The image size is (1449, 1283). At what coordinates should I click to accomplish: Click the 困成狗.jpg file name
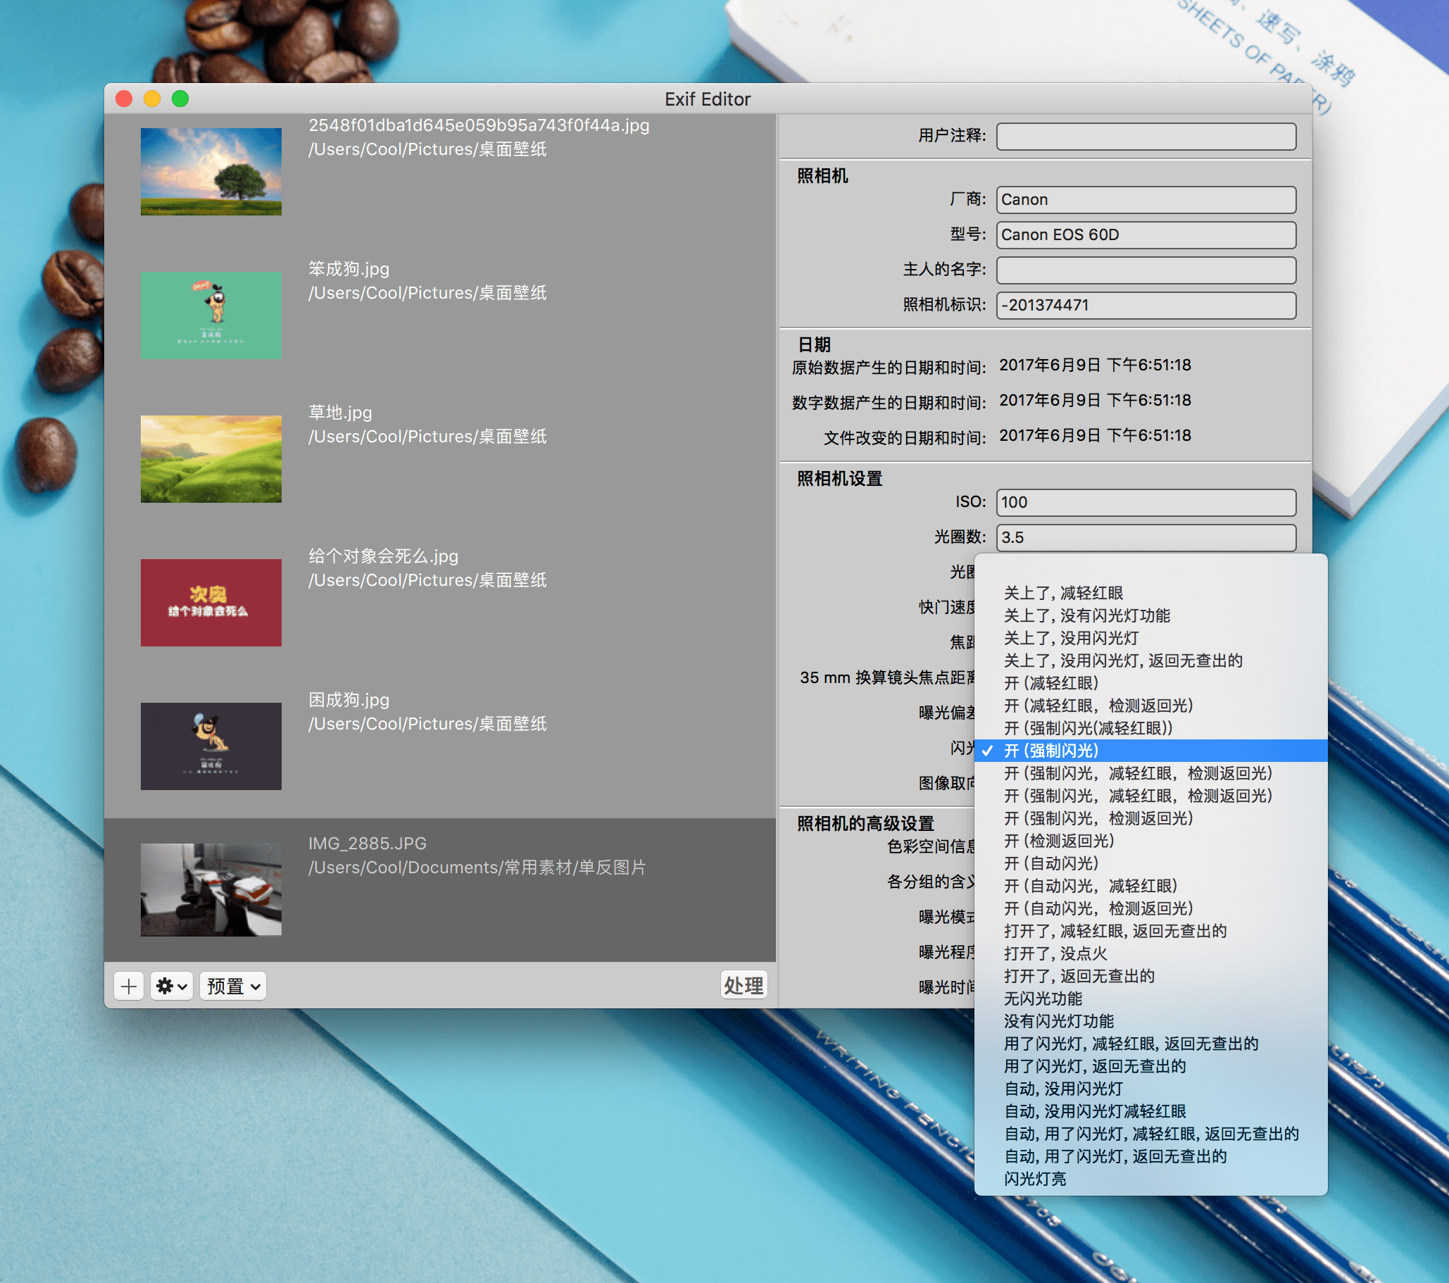[349, 701]
